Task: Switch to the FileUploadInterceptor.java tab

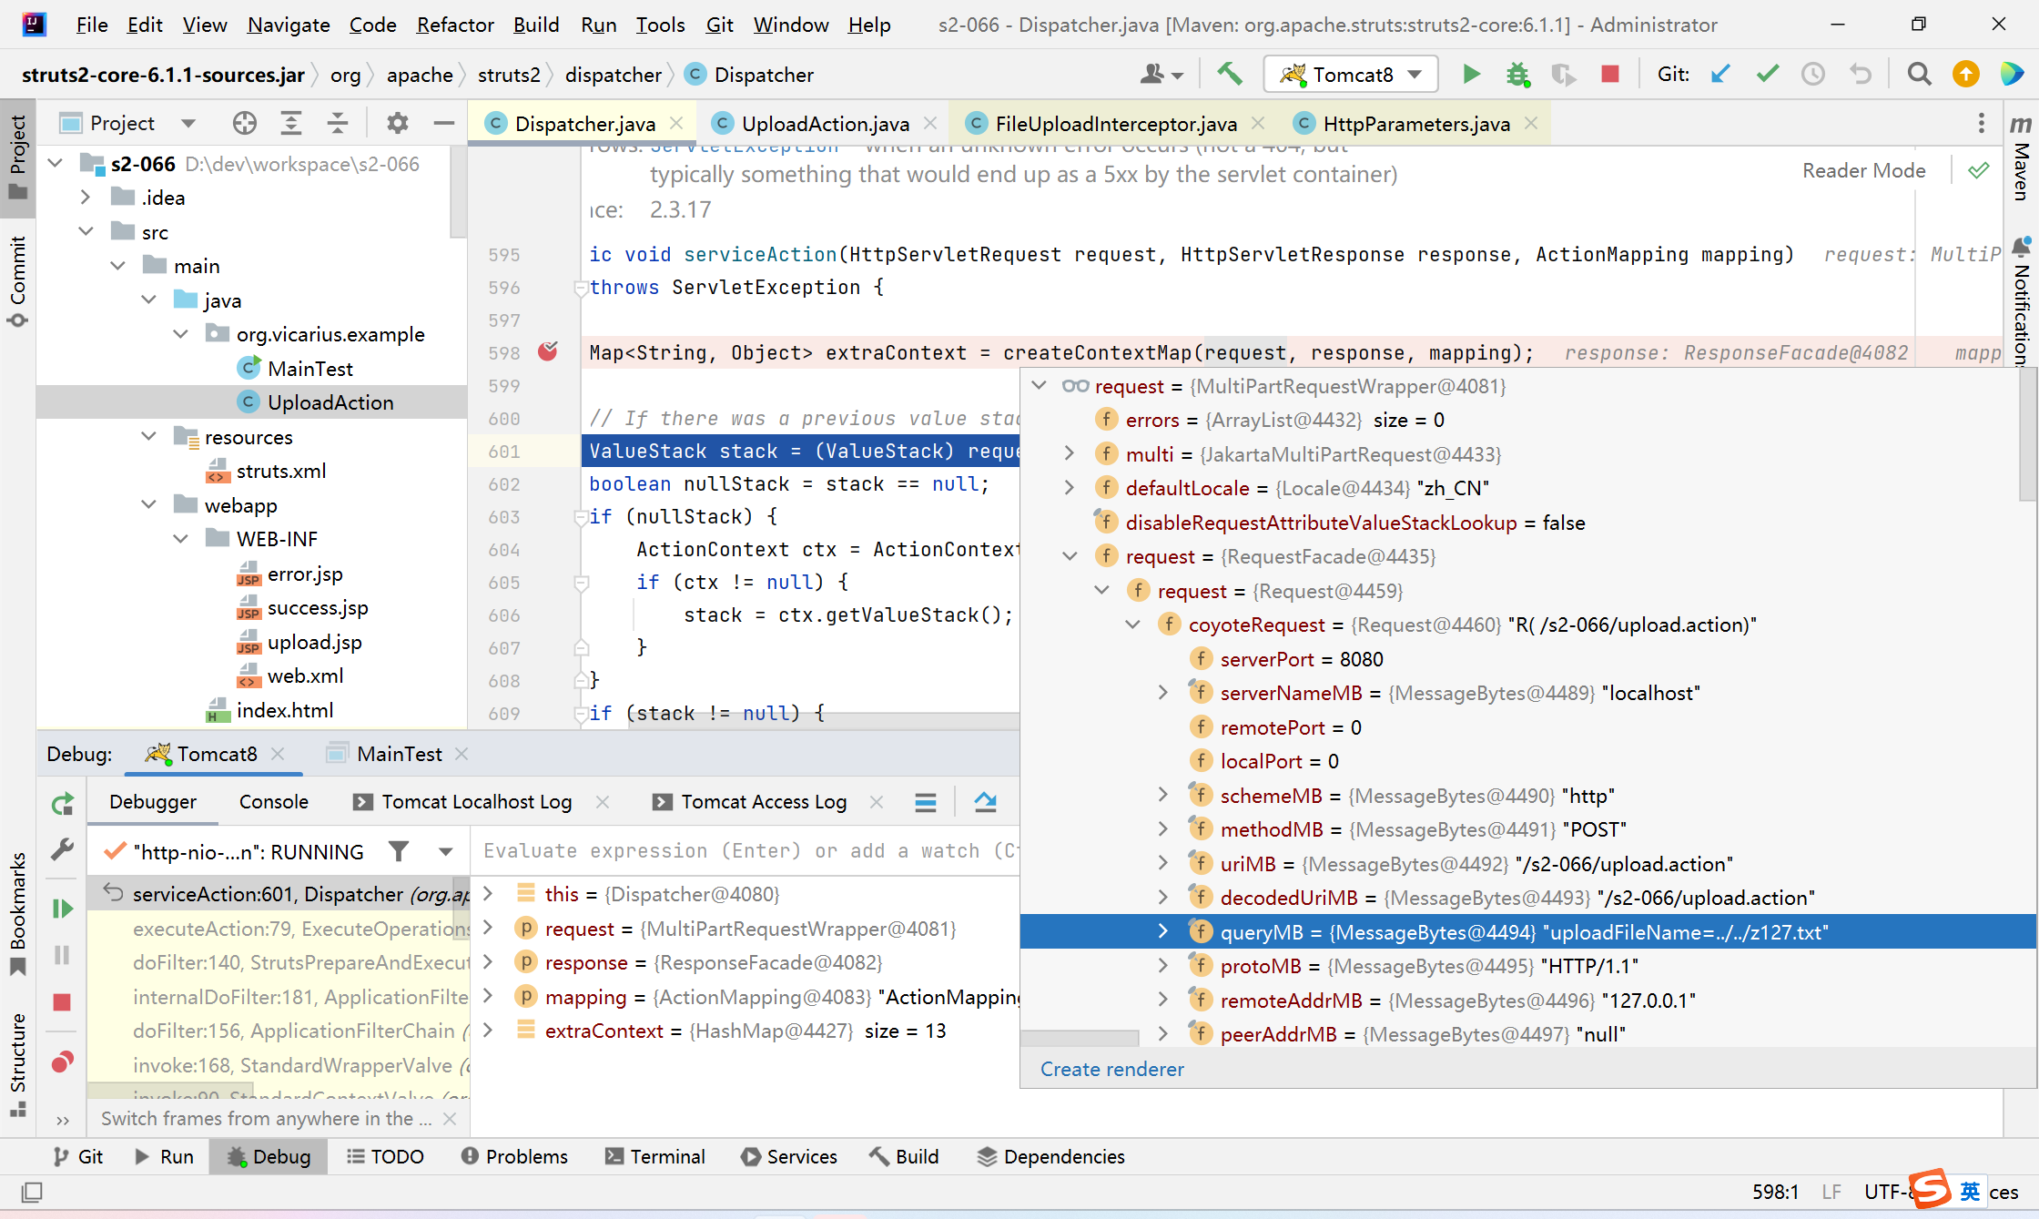Action: pos(1115,123)
